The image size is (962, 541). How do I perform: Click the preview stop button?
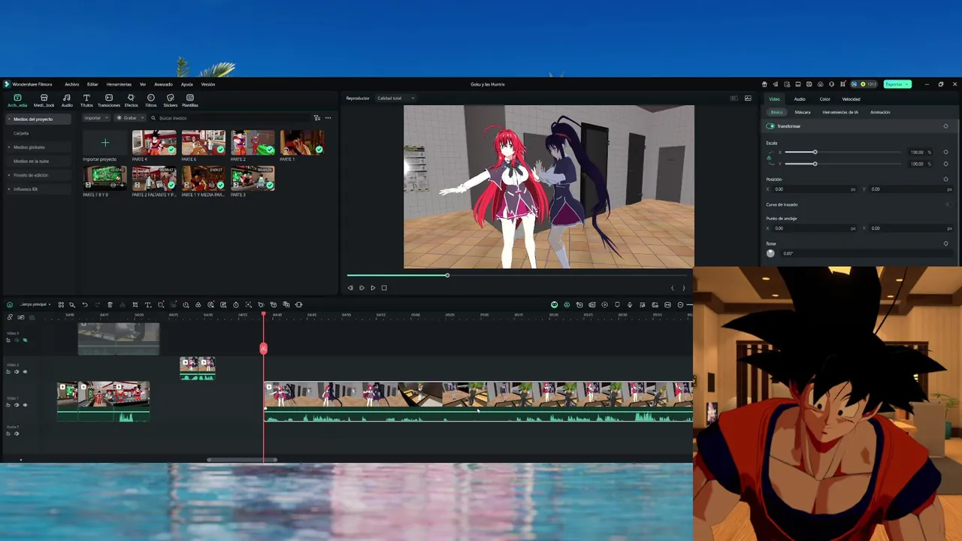click(x=384, y=288)
